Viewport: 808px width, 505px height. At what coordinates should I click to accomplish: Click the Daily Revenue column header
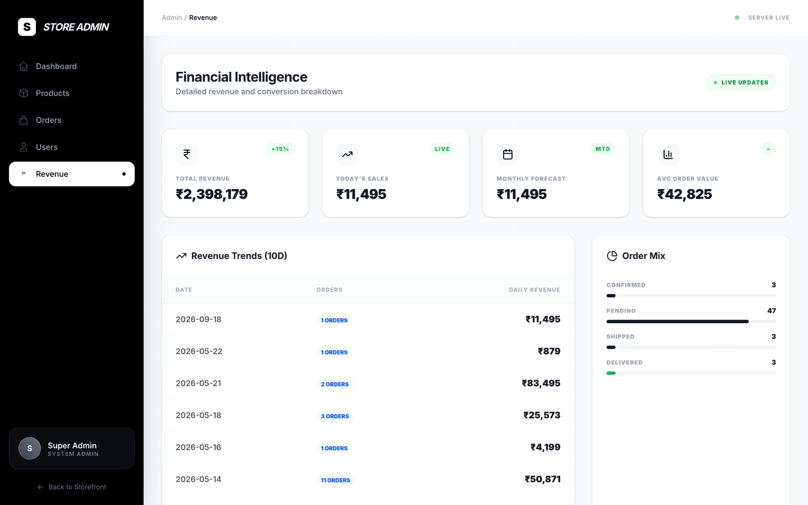pos(534,290)
